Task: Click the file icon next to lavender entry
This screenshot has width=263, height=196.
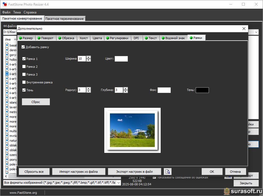Action: coord(7,107)
